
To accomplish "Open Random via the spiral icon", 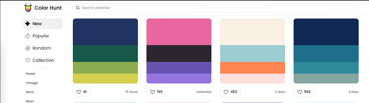I will tap(27, 48).
